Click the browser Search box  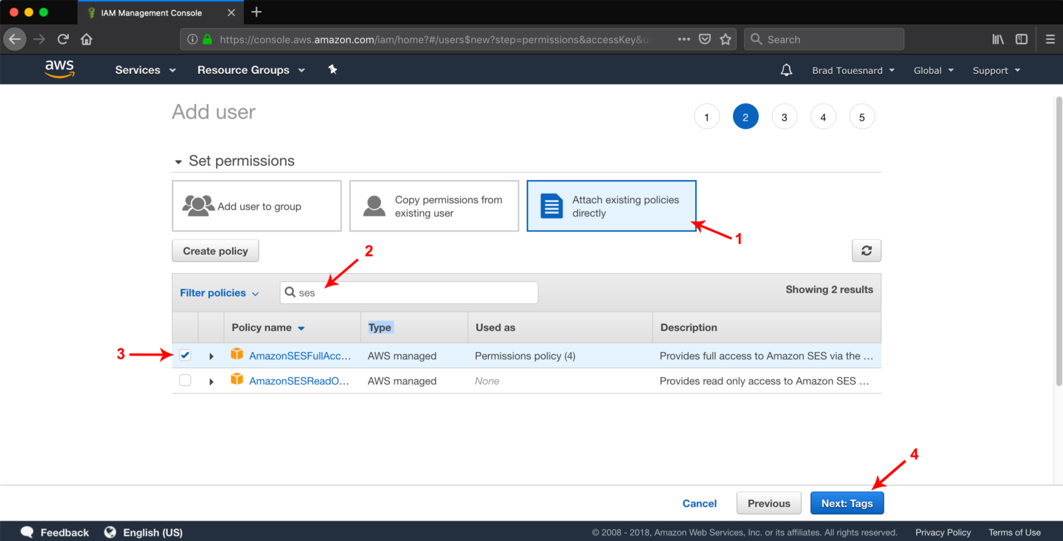tap(824, 39)
